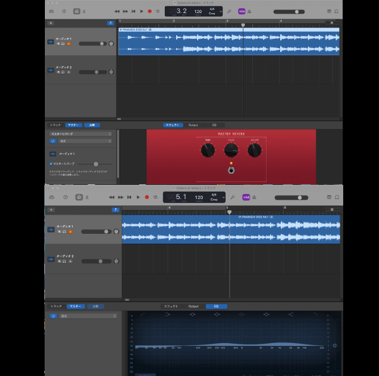Viewport: 379px width, 376px height.
Task: Start recording in the top window
Action: coord(149,11)
